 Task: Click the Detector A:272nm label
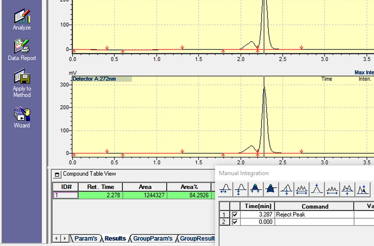(94, 79)
